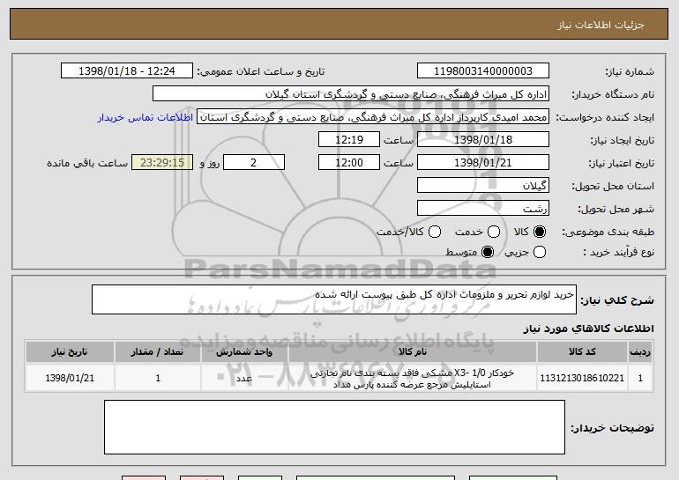
Task: Click the unit cell عدد
Action: click(x=244, y=379)
